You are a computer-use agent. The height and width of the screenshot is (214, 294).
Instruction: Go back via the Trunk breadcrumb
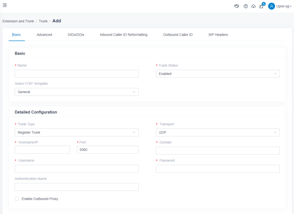pyautogui.click(x=43, y=21)
